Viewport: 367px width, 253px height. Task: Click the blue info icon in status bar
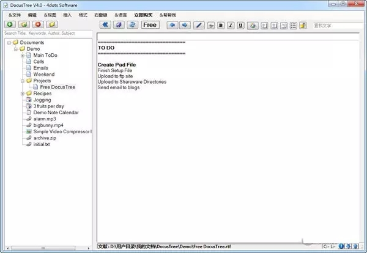pyautogui.click(x=342, y=246)
